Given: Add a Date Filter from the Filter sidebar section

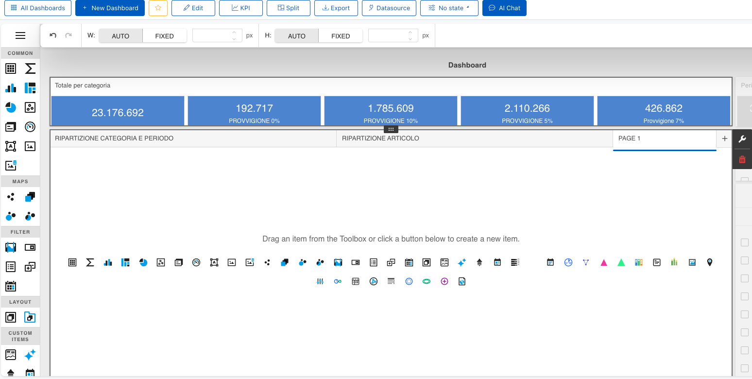Looking at the screenshot, I should coord(11,286).
